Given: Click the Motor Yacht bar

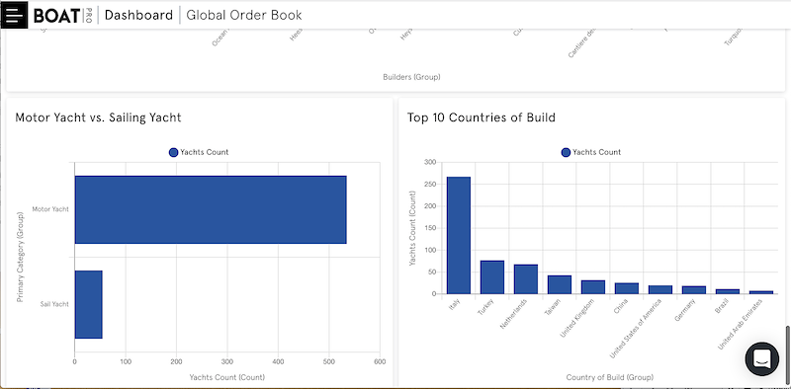Looking at the screenshot, I should pos(211,209).
